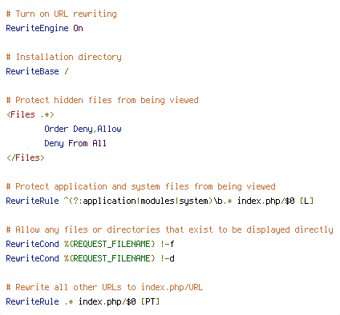Click the slash after RewriteBase
This screenshot has height=315, width=340.
tap(67, 71)
